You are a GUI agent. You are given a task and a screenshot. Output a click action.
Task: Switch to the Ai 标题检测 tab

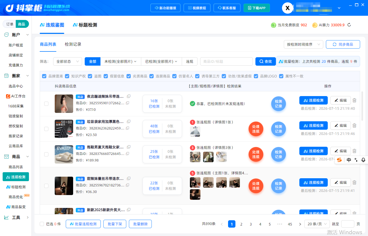point(85,25)
